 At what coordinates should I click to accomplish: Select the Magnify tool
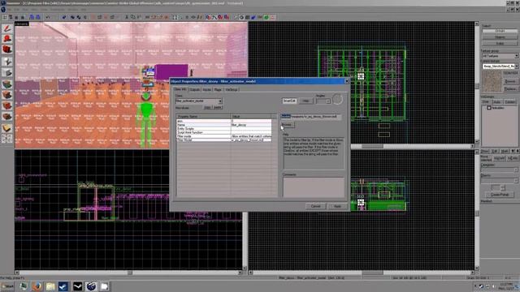[x=7, y=39]
